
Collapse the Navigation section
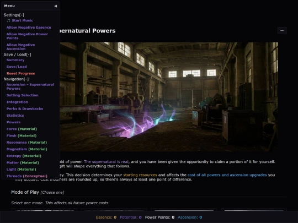coord(16,79)
